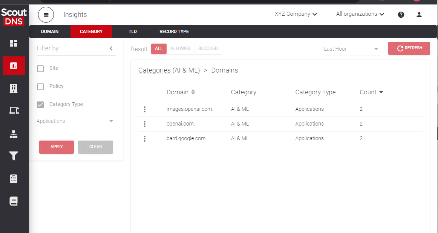Image resolution: width=438 pixels, height=233 pixels.
Task: Click the images.openai.com. domain cell
Action: 190,109
